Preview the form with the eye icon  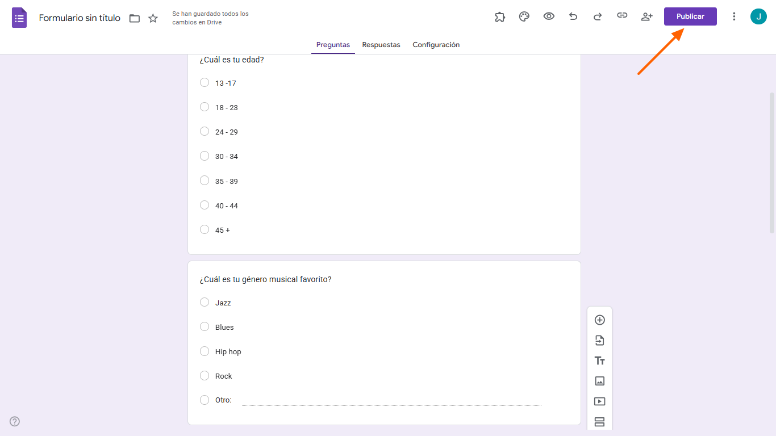(549, 16)
